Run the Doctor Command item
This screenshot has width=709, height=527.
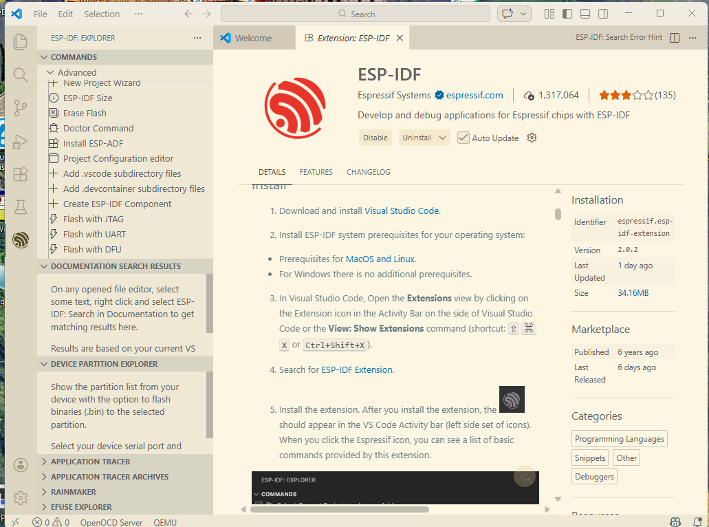[x=98, y=128]
